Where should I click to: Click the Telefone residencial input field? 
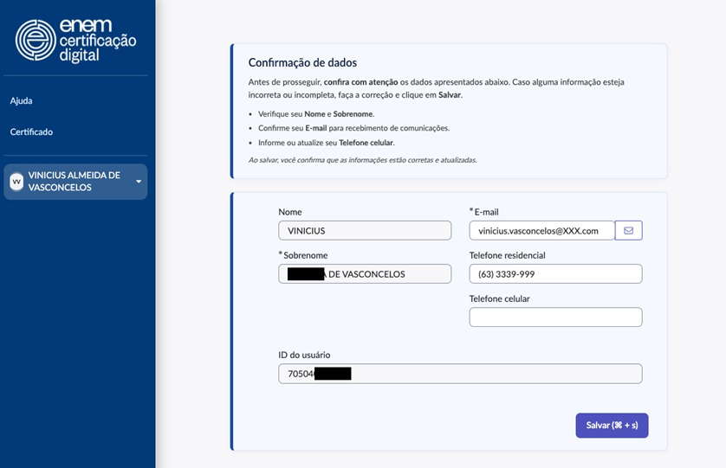click(554, 274)
